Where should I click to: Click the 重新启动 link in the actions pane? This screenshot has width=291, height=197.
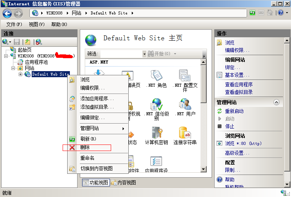(234, 111)
